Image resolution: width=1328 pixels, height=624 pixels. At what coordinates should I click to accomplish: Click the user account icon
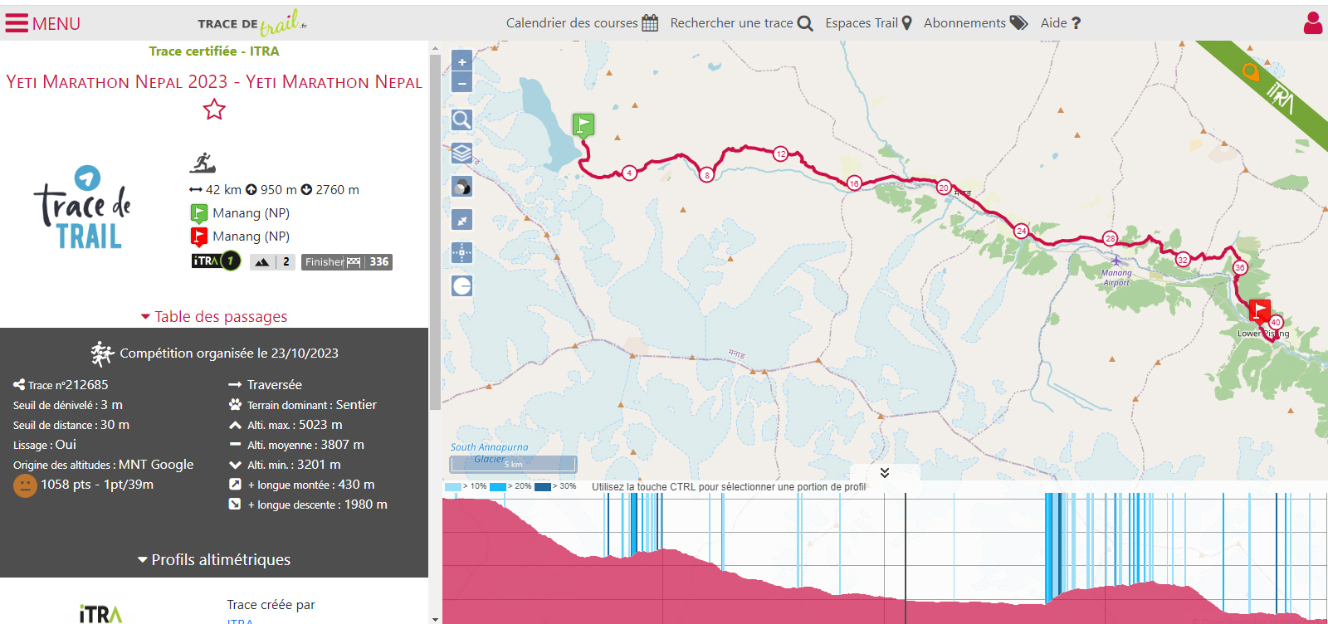[x=1312, y=23]
